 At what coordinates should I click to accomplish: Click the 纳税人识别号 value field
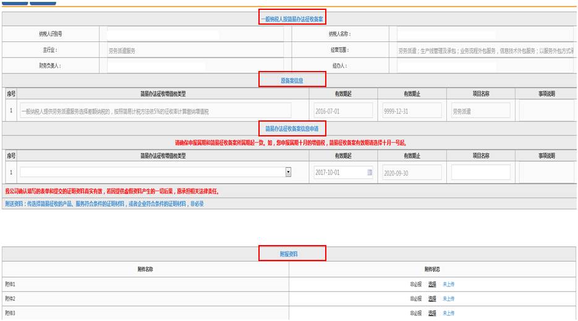click(190, 35)
